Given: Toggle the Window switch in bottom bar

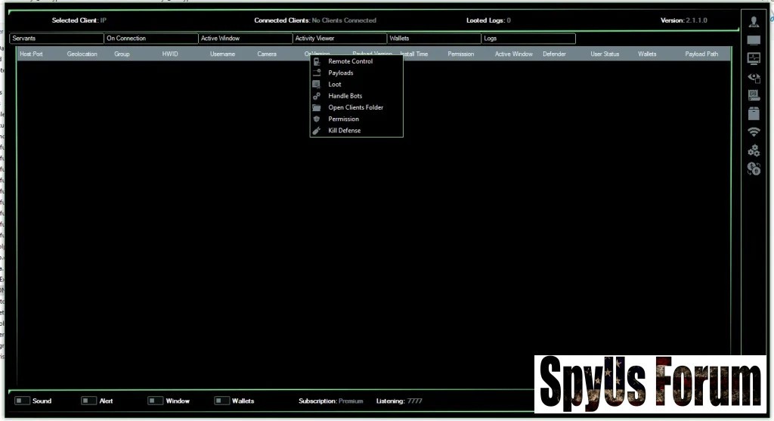Looking at the screenshot, I should coord(155,401).
